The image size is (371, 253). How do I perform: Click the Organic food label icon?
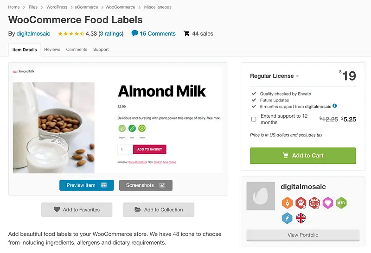[122, 128]
